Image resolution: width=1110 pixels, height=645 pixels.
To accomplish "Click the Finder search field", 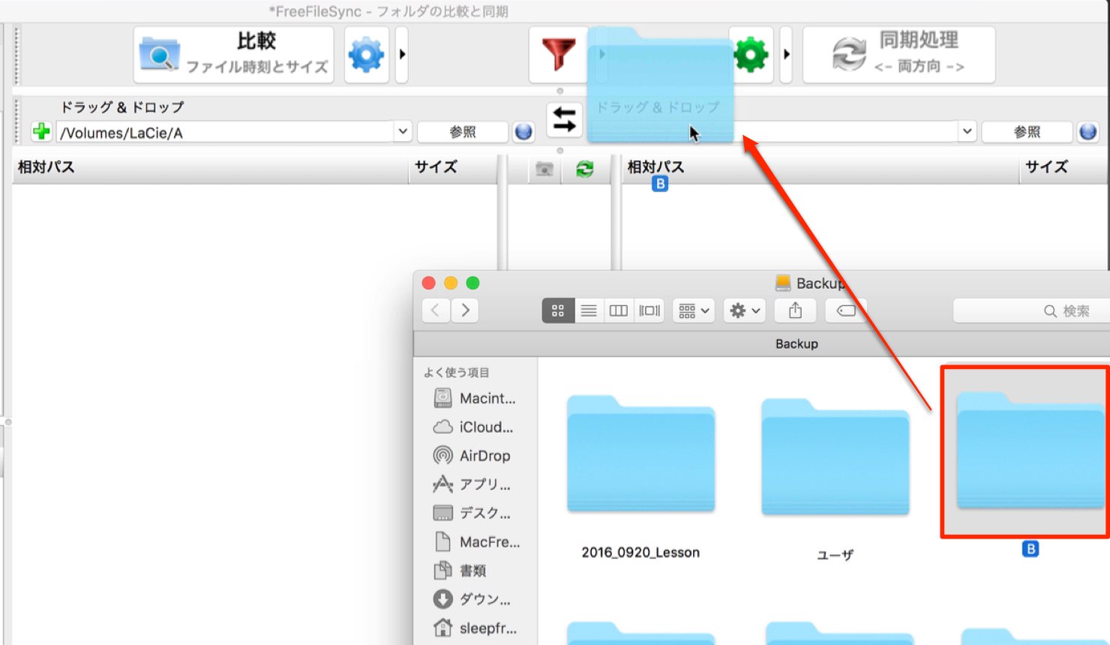I will click(1031, 310).
